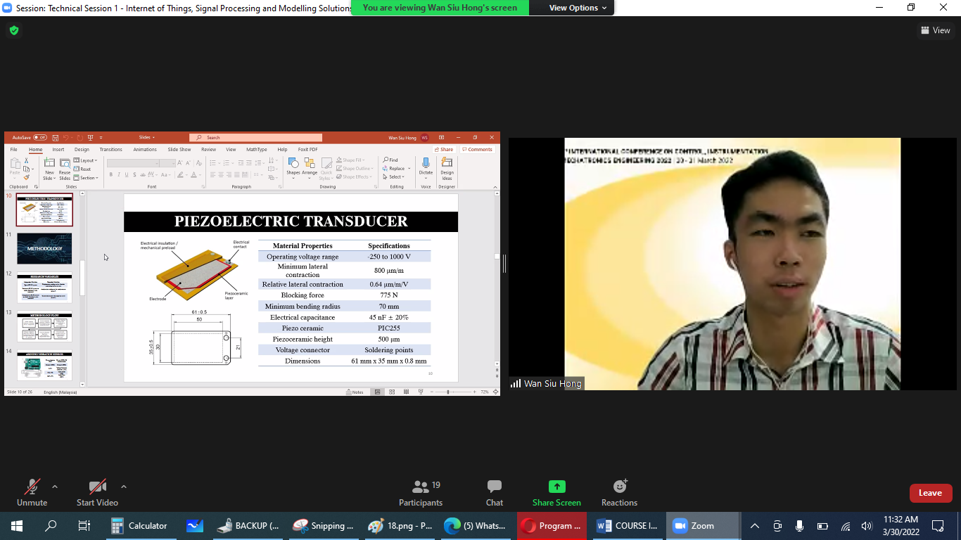The height and width of the screenshot is (540, 961).
Task: Adjust the PowerPoint zoom slider
Action: click(448, 392)
